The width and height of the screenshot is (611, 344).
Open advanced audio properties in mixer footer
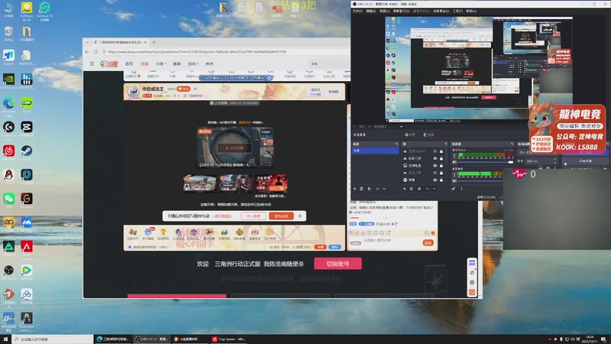pos(454,189)
